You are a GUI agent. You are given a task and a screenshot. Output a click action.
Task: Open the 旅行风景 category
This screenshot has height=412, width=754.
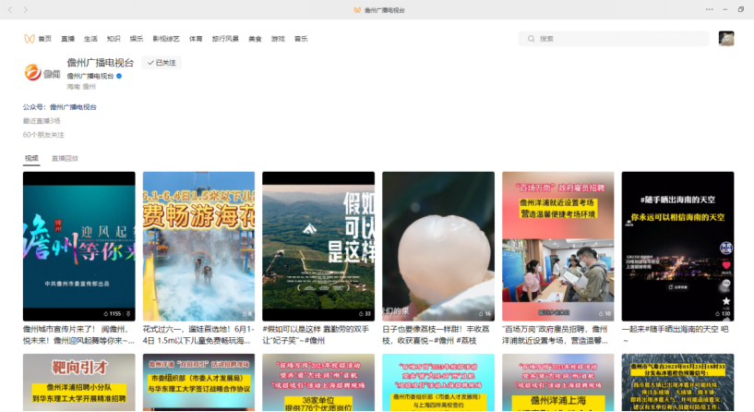225,39
